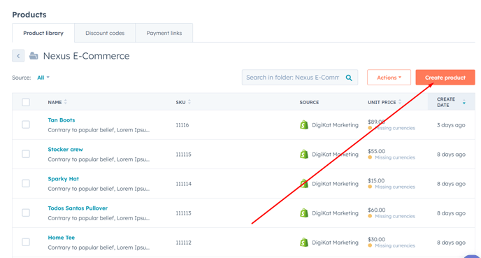Click the Create product button
The width and height of the screenshot is (481, 258).
coord(445,78)
